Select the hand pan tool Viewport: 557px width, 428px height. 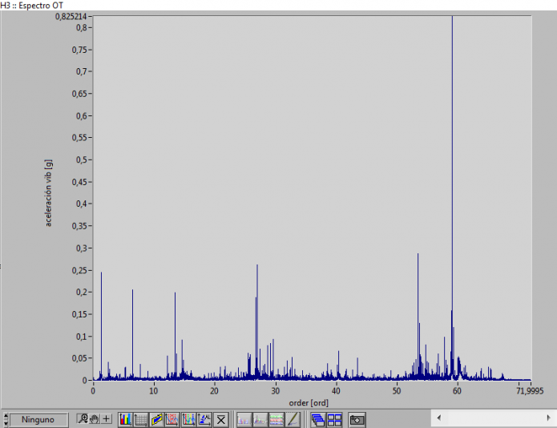coord(94,419)
